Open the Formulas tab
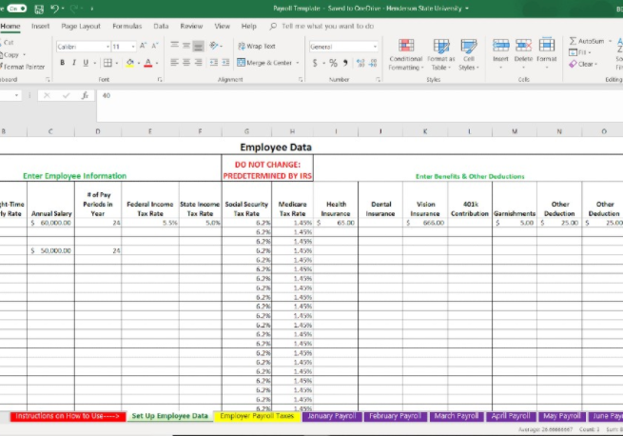Image resolution: width=623 pixels, height=436 pixels. (x=127, y=26)
